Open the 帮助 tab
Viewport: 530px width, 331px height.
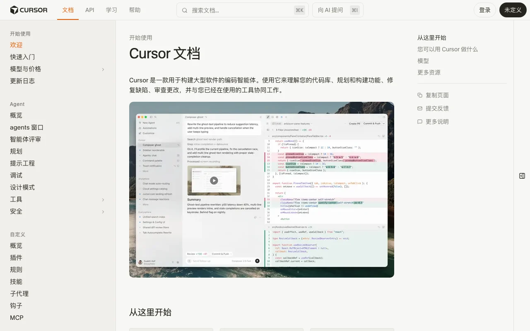point(135,10)
